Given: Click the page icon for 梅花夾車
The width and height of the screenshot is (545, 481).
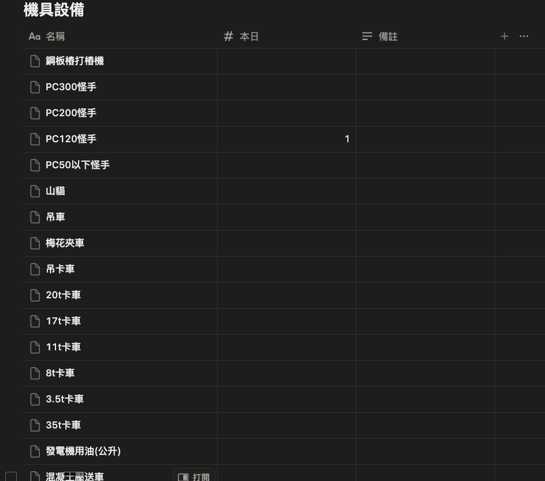Looking at the screenshot, I should point(35,243).
